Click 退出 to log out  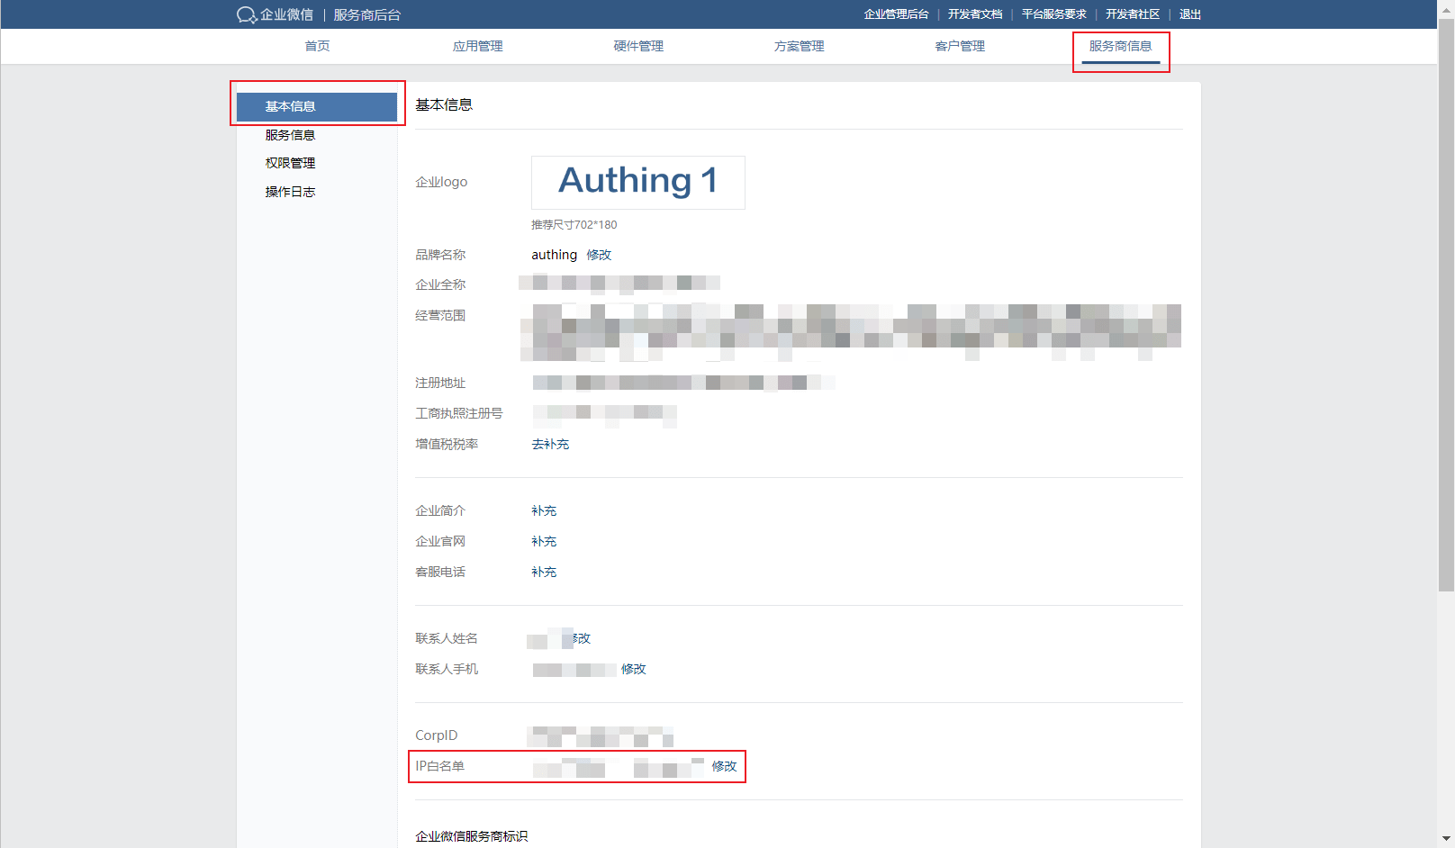pyautogui.click(x=1189, y=14)
